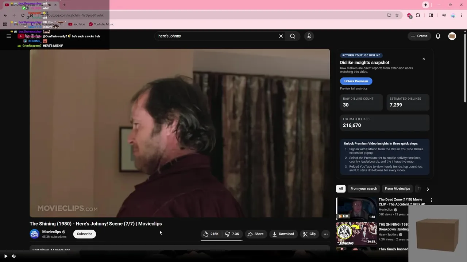Image resolution: width=467 pixels, height=262 pixels.
Task: Open The Dead Zone video thumbnail
Action: tap(356, 208)
